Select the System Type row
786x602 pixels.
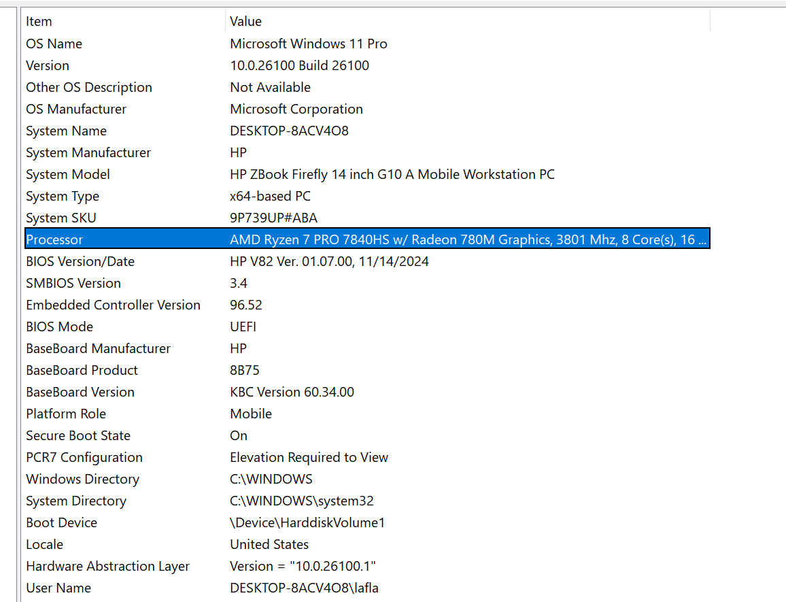click(x=367, y=196)
